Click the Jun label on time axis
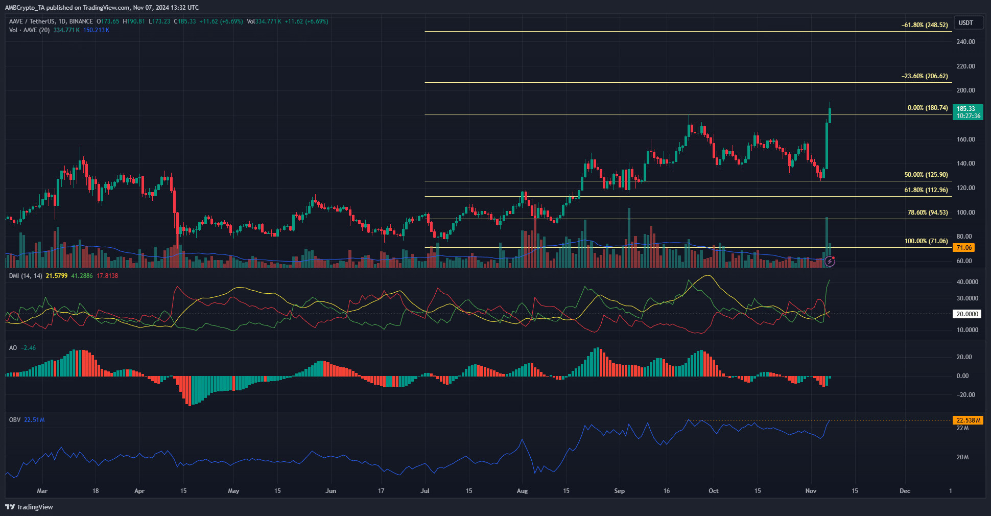 click(331, 491)
